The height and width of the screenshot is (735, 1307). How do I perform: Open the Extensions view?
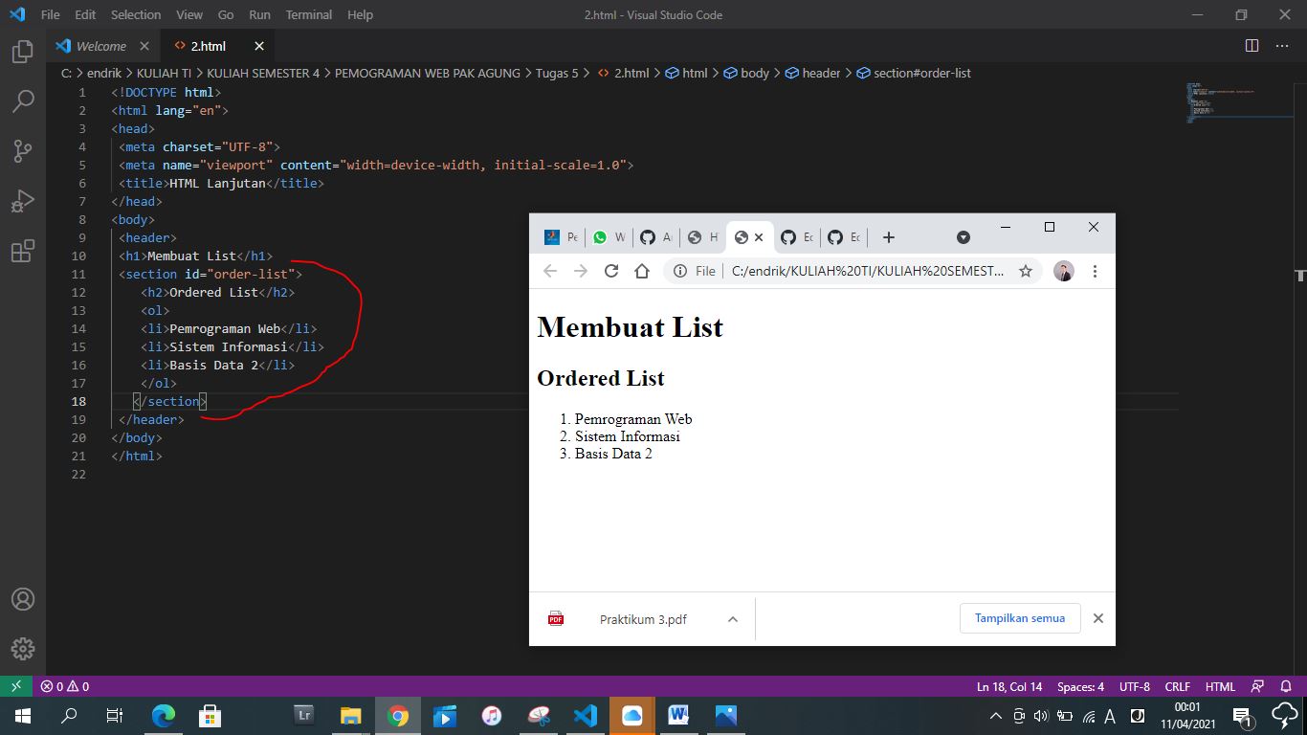pyautogui.click(x=23, y=251)
